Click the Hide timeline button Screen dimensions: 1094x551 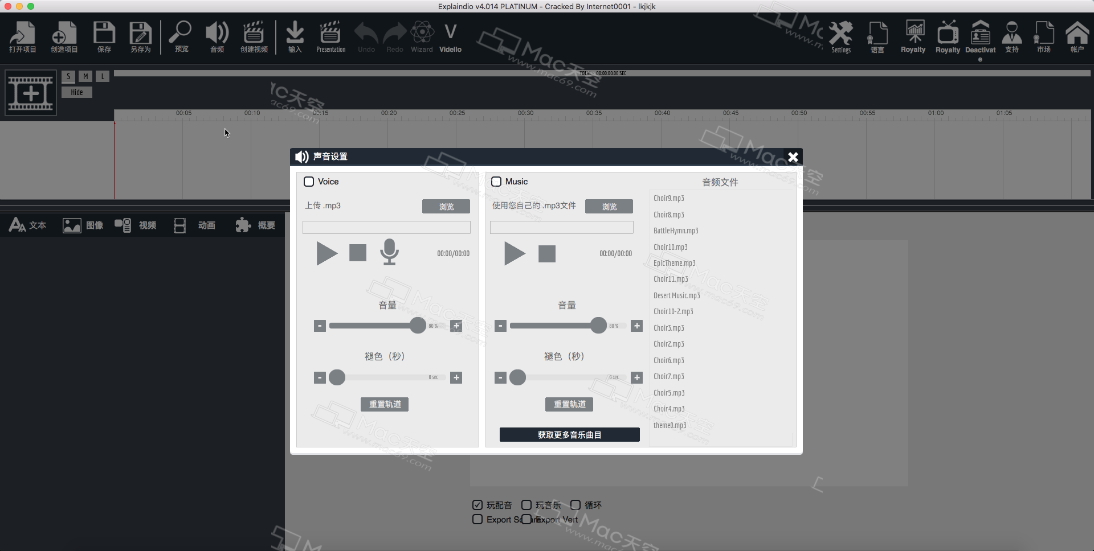point(77,92)
